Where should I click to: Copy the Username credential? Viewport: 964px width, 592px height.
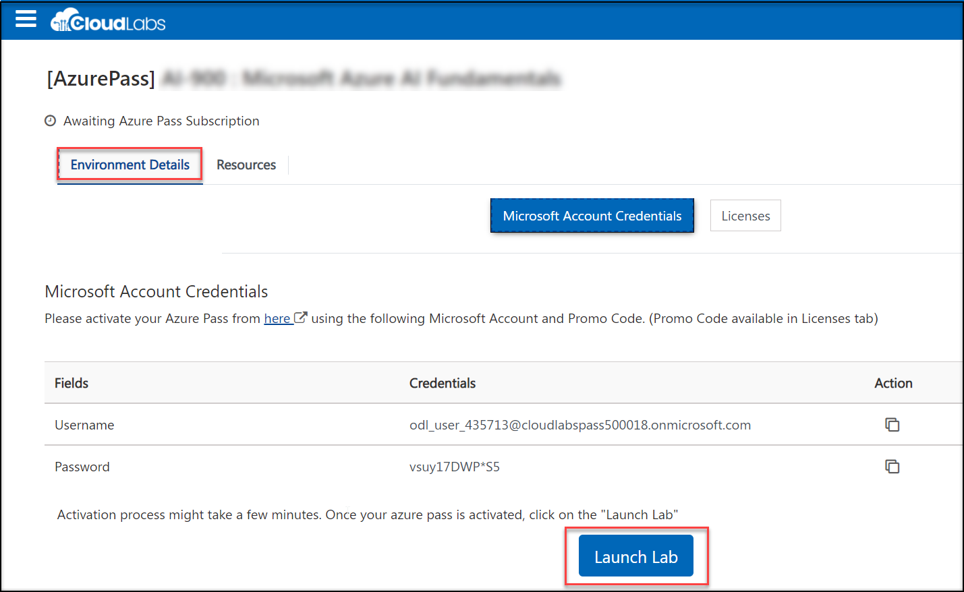[x=892, y=424]
